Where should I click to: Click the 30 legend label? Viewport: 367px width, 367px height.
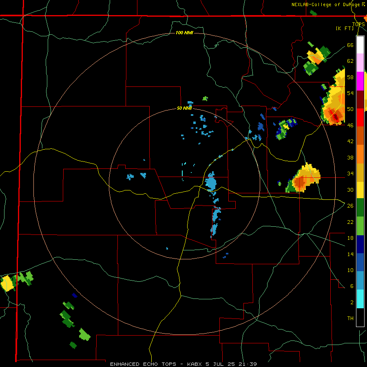350,190
